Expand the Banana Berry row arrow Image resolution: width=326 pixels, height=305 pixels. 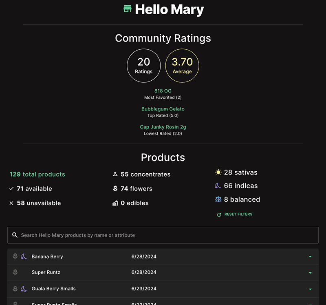[x=310, y=256]
